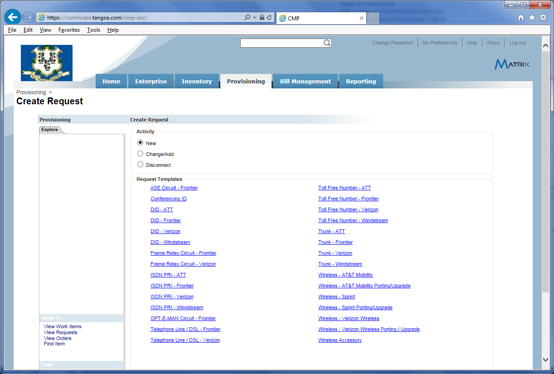Viewport: 554px width, 374px height.
Task: Open the Inventory navigation tab
Action: click(197, 82)
